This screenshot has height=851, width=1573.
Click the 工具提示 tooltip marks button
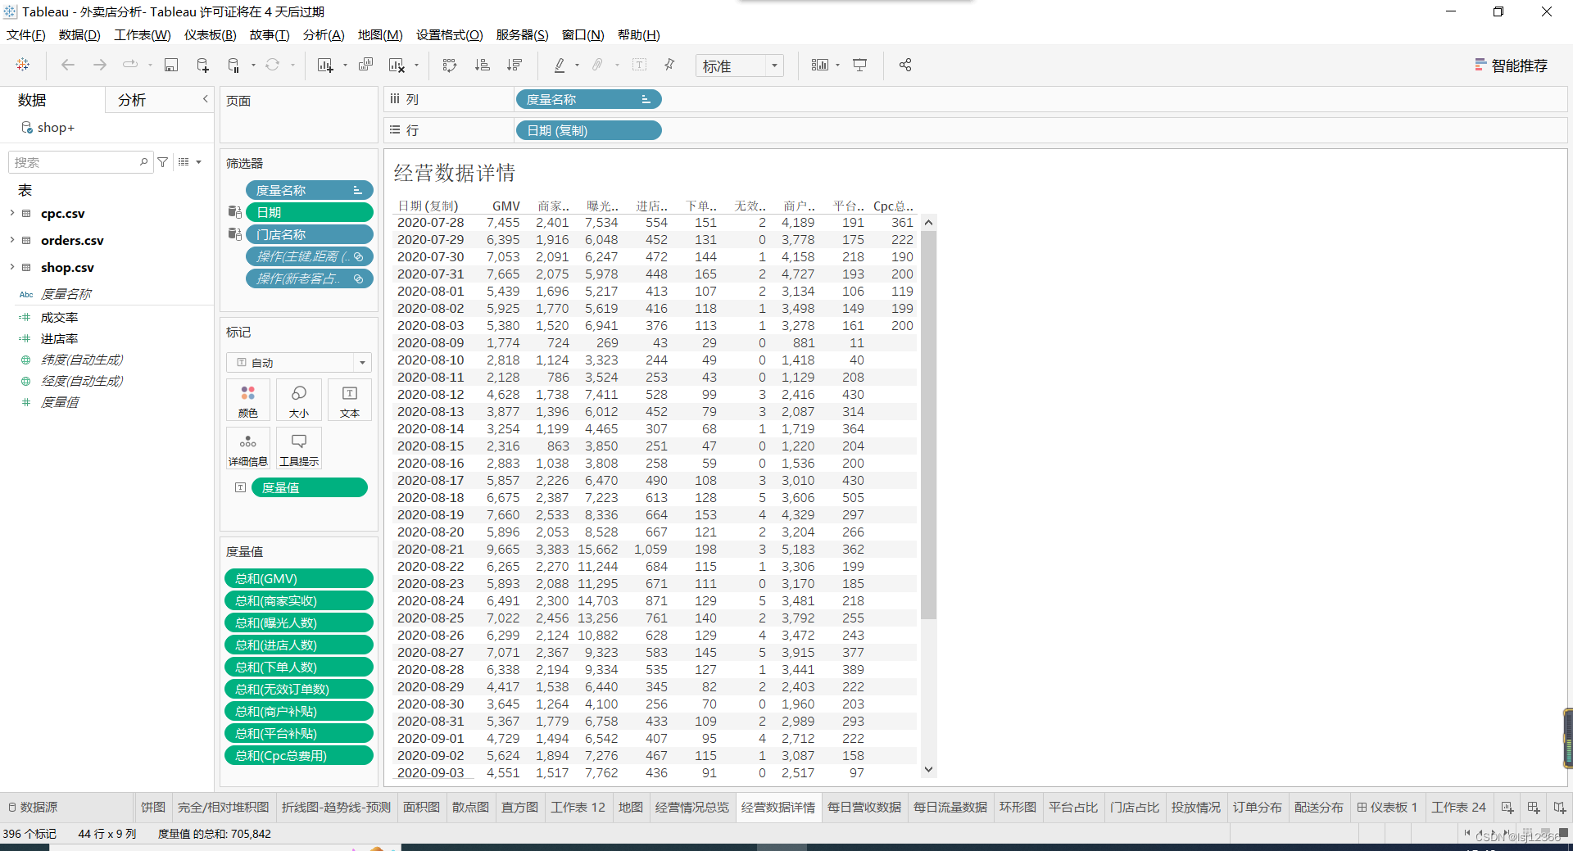299,449
